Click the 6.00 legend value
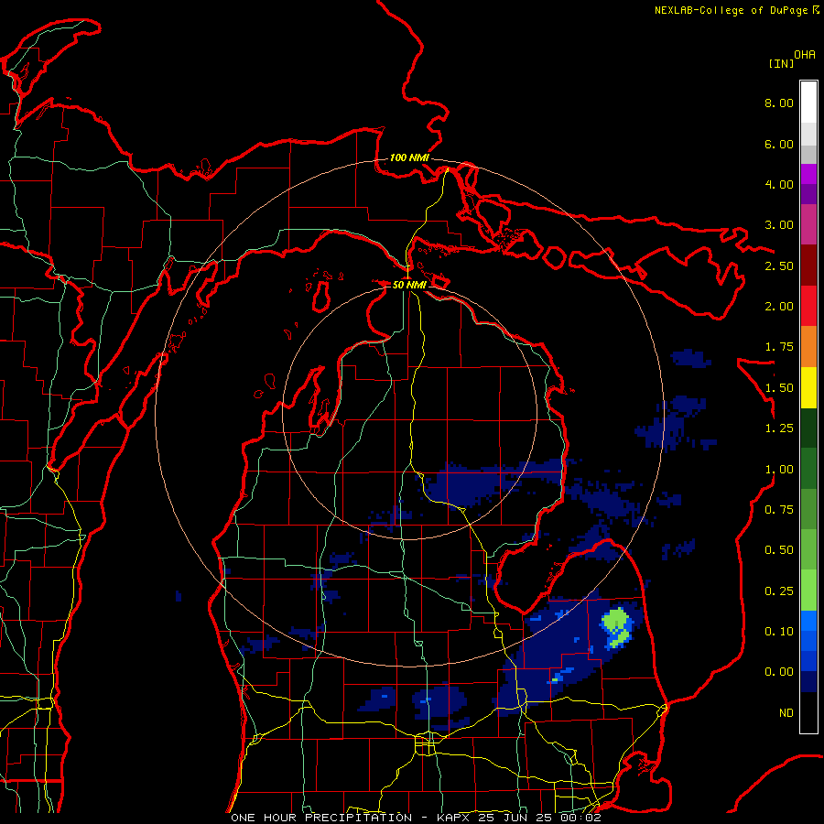This screenshot has height=824, width=824. (779, 144)
